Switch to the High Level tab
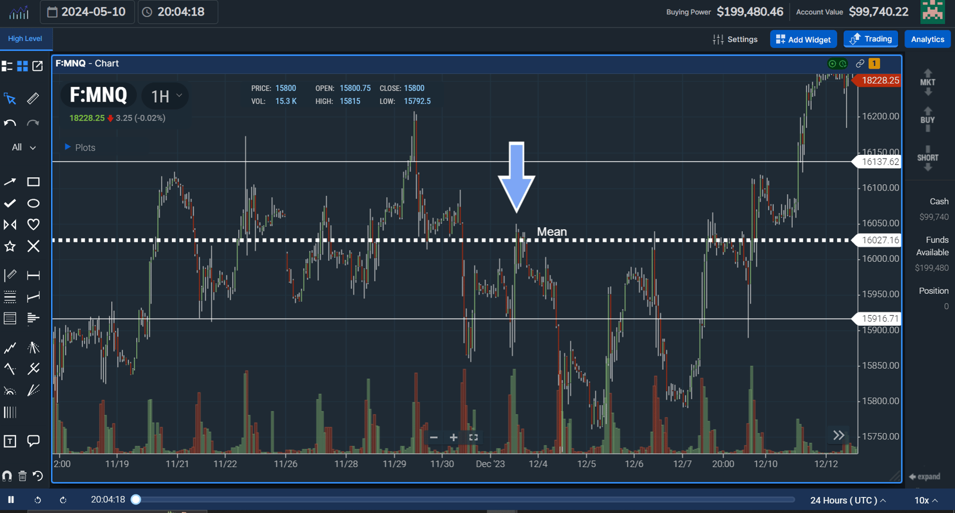The image size is (955, 513). tap(25, 39)
